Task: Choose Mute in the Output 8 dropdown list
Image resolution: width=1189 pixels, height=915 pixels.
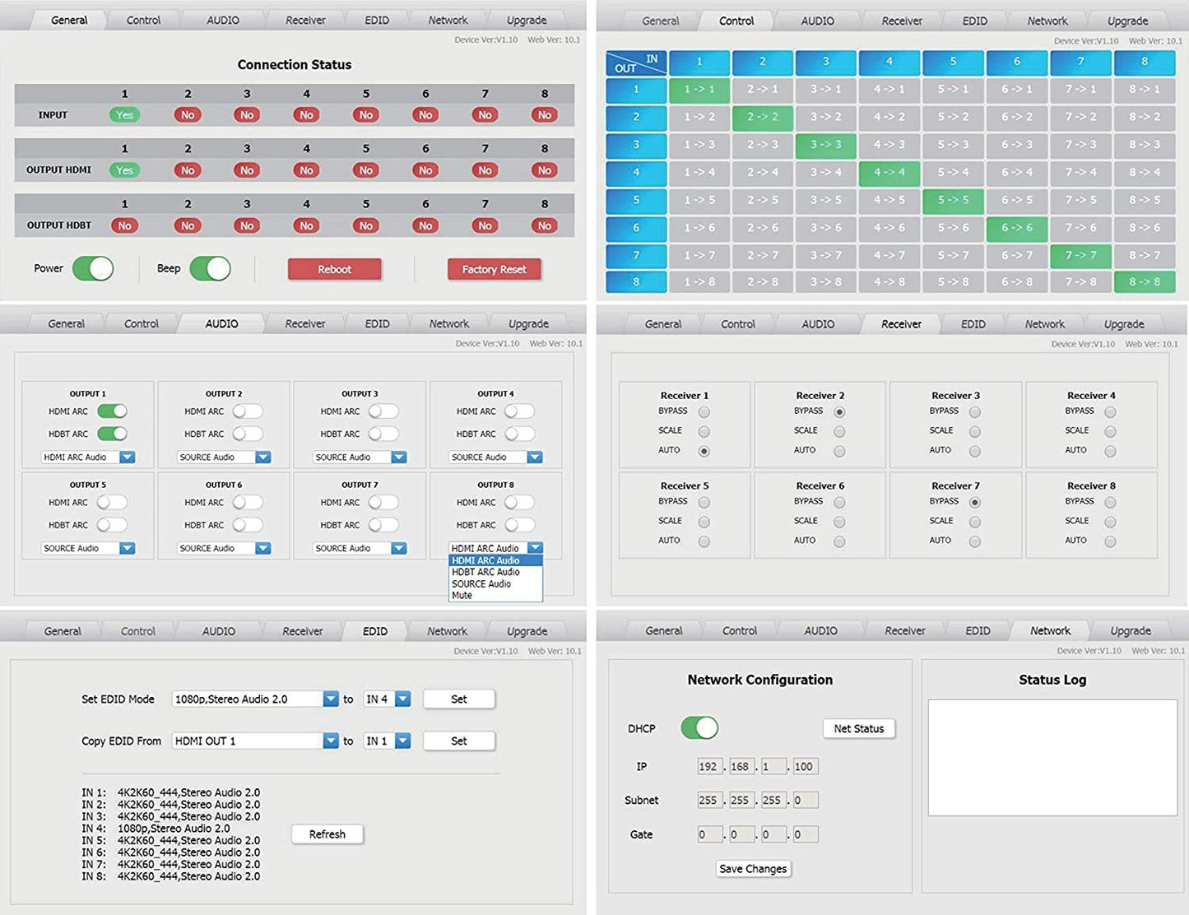Action: 462,595
